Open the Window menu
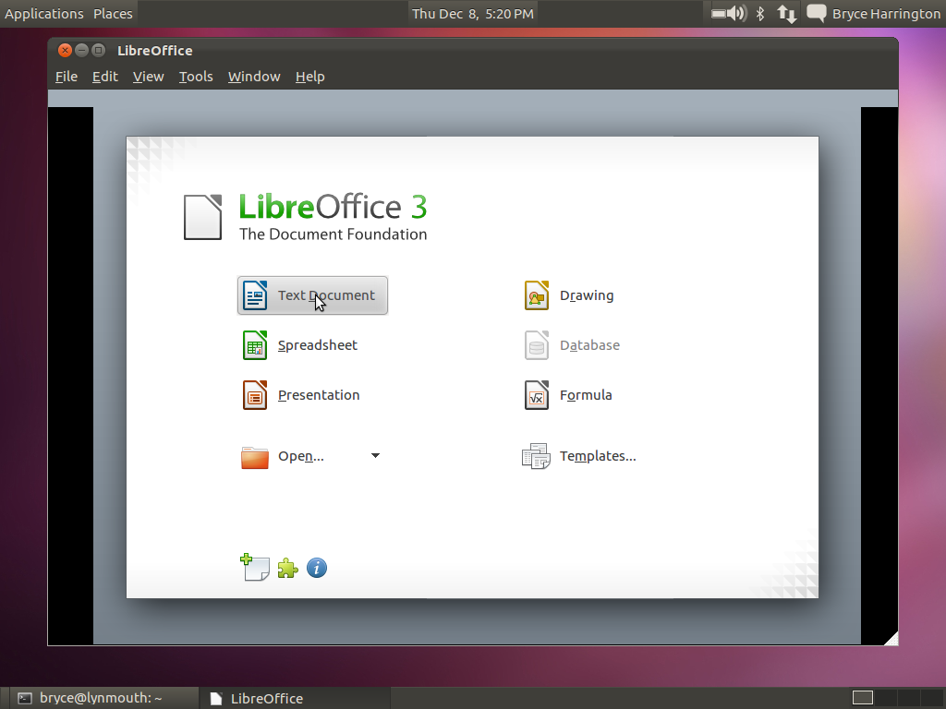The image size is (946, 709). coord(254,77)
